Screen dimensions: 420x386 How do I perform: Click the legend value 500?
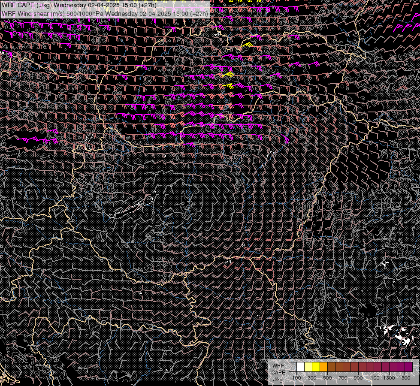327,378
